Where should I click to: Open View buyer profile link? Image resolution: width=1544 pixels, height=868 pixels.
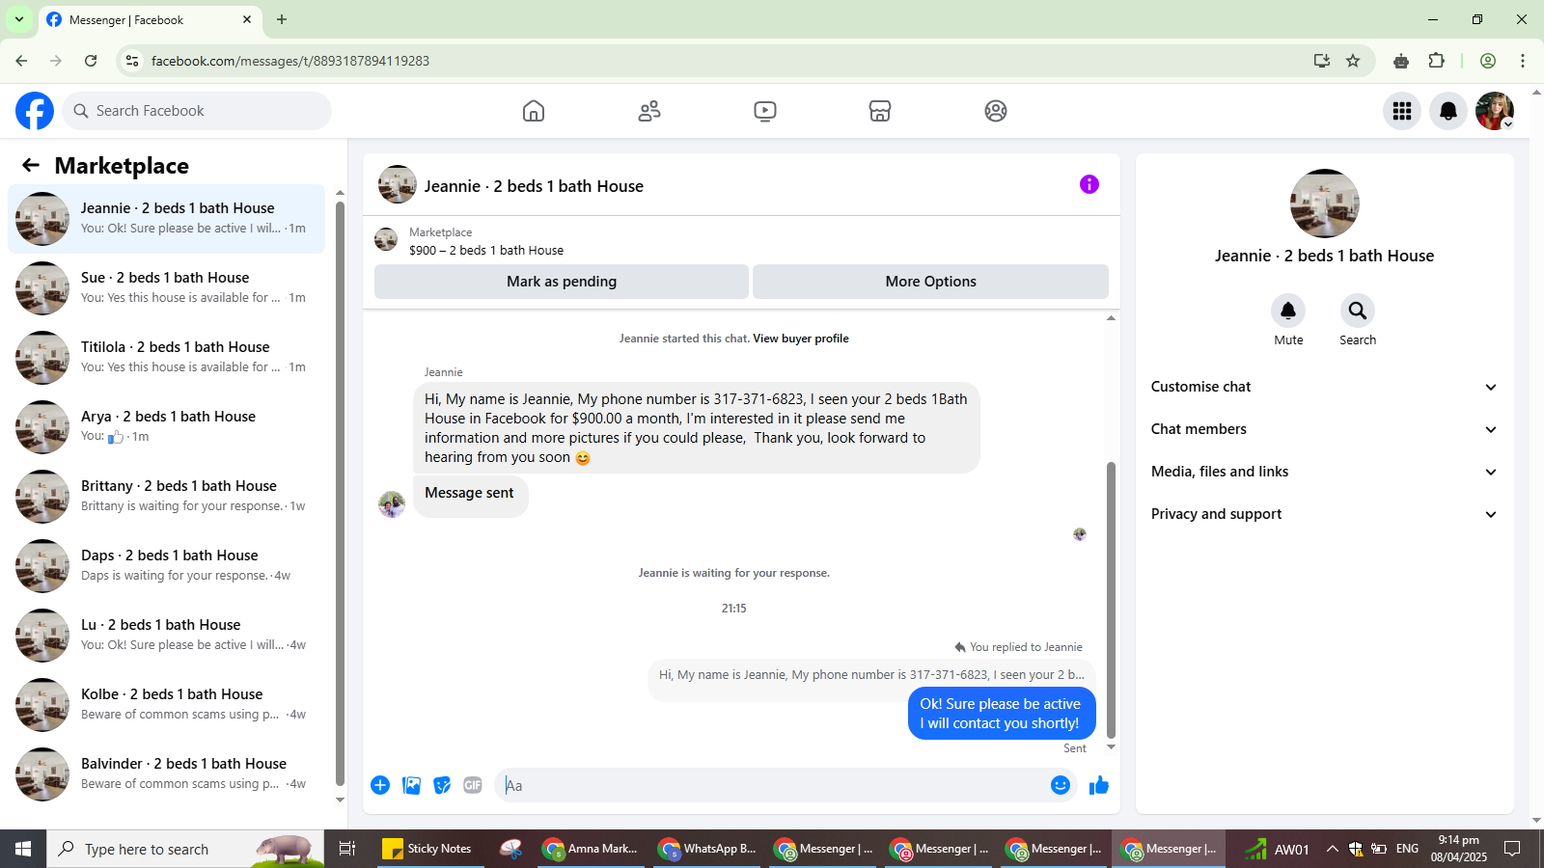[x=801, y=339]
